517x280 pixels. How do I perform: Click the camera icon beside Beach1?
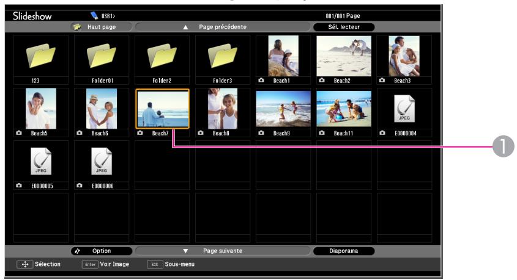[261, 80]
